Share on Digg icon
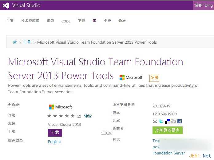The width and height of the screenshot is (214, 160). pyautogui.click(x=173, y=121)
